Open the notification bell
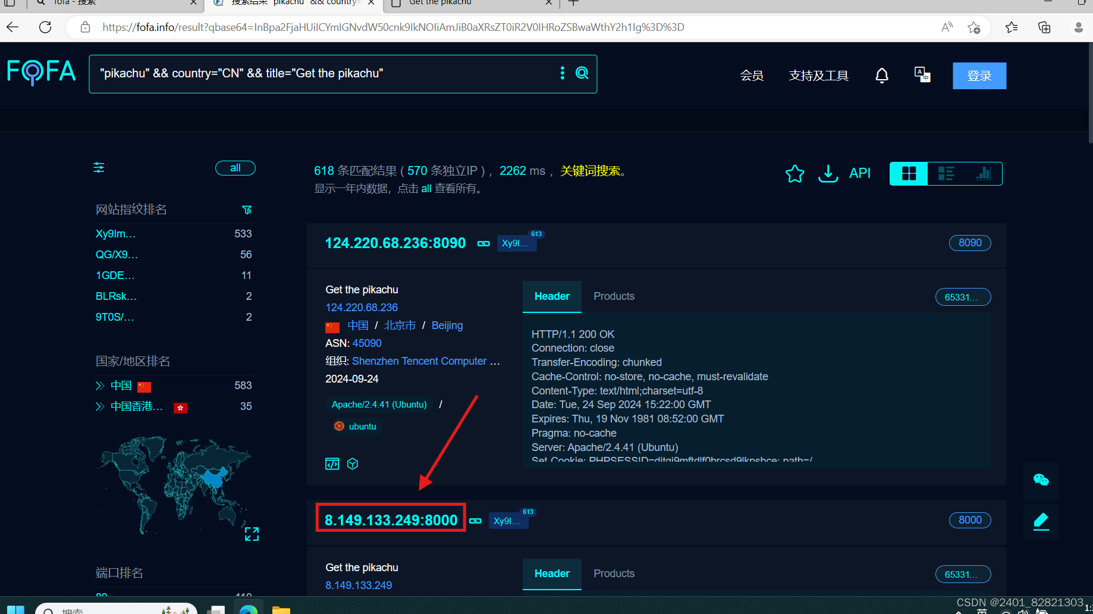The height and width of the screenshot is (614, 1093). 882,76
